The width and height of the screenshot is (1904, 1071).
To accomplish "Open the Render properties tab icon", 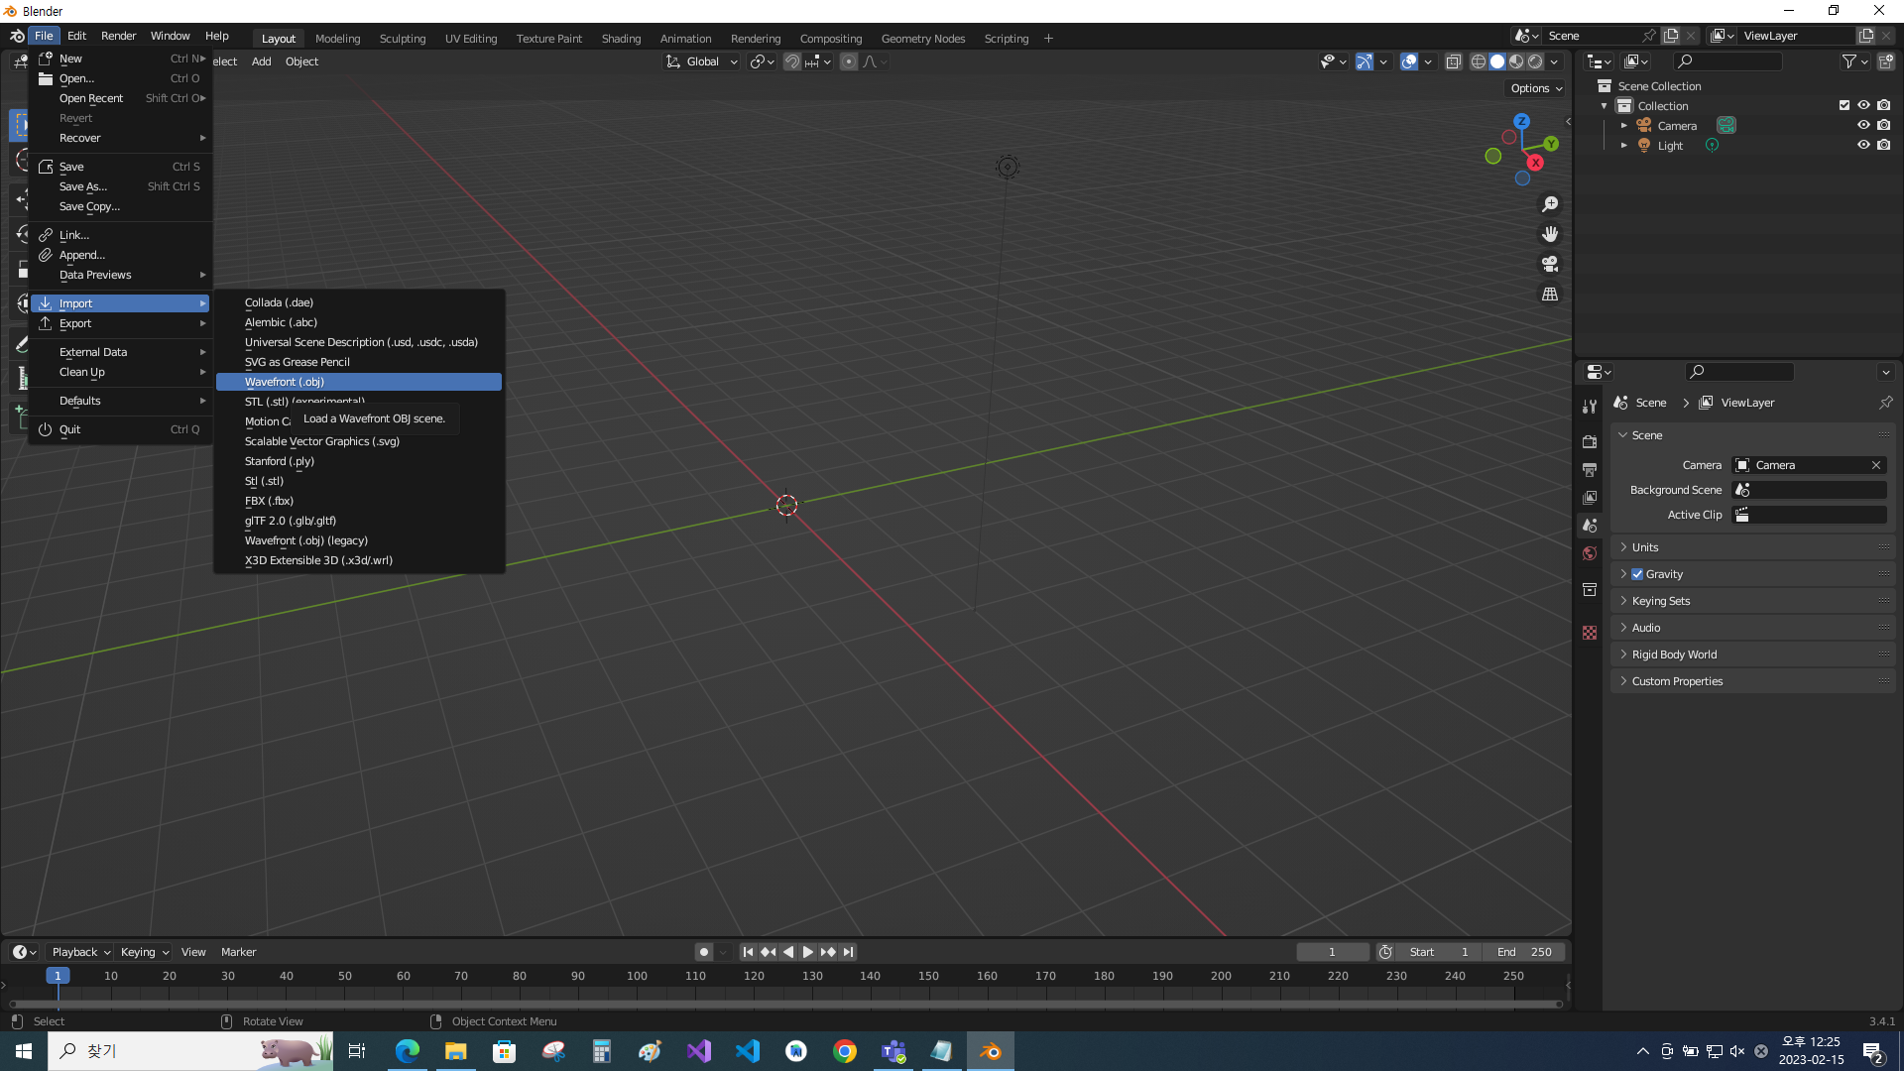I will point(1590,441).
